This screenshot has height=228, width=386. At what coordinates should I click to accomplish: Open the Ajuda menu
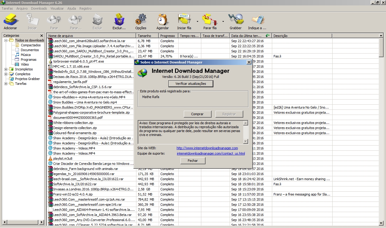(x=72, y=8)
